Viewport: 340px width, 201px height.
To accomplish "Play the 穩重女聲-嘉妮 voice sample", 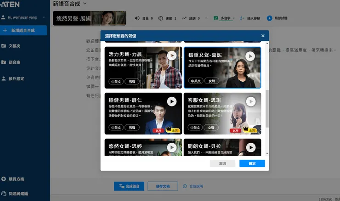I will (x=250, y=56).
